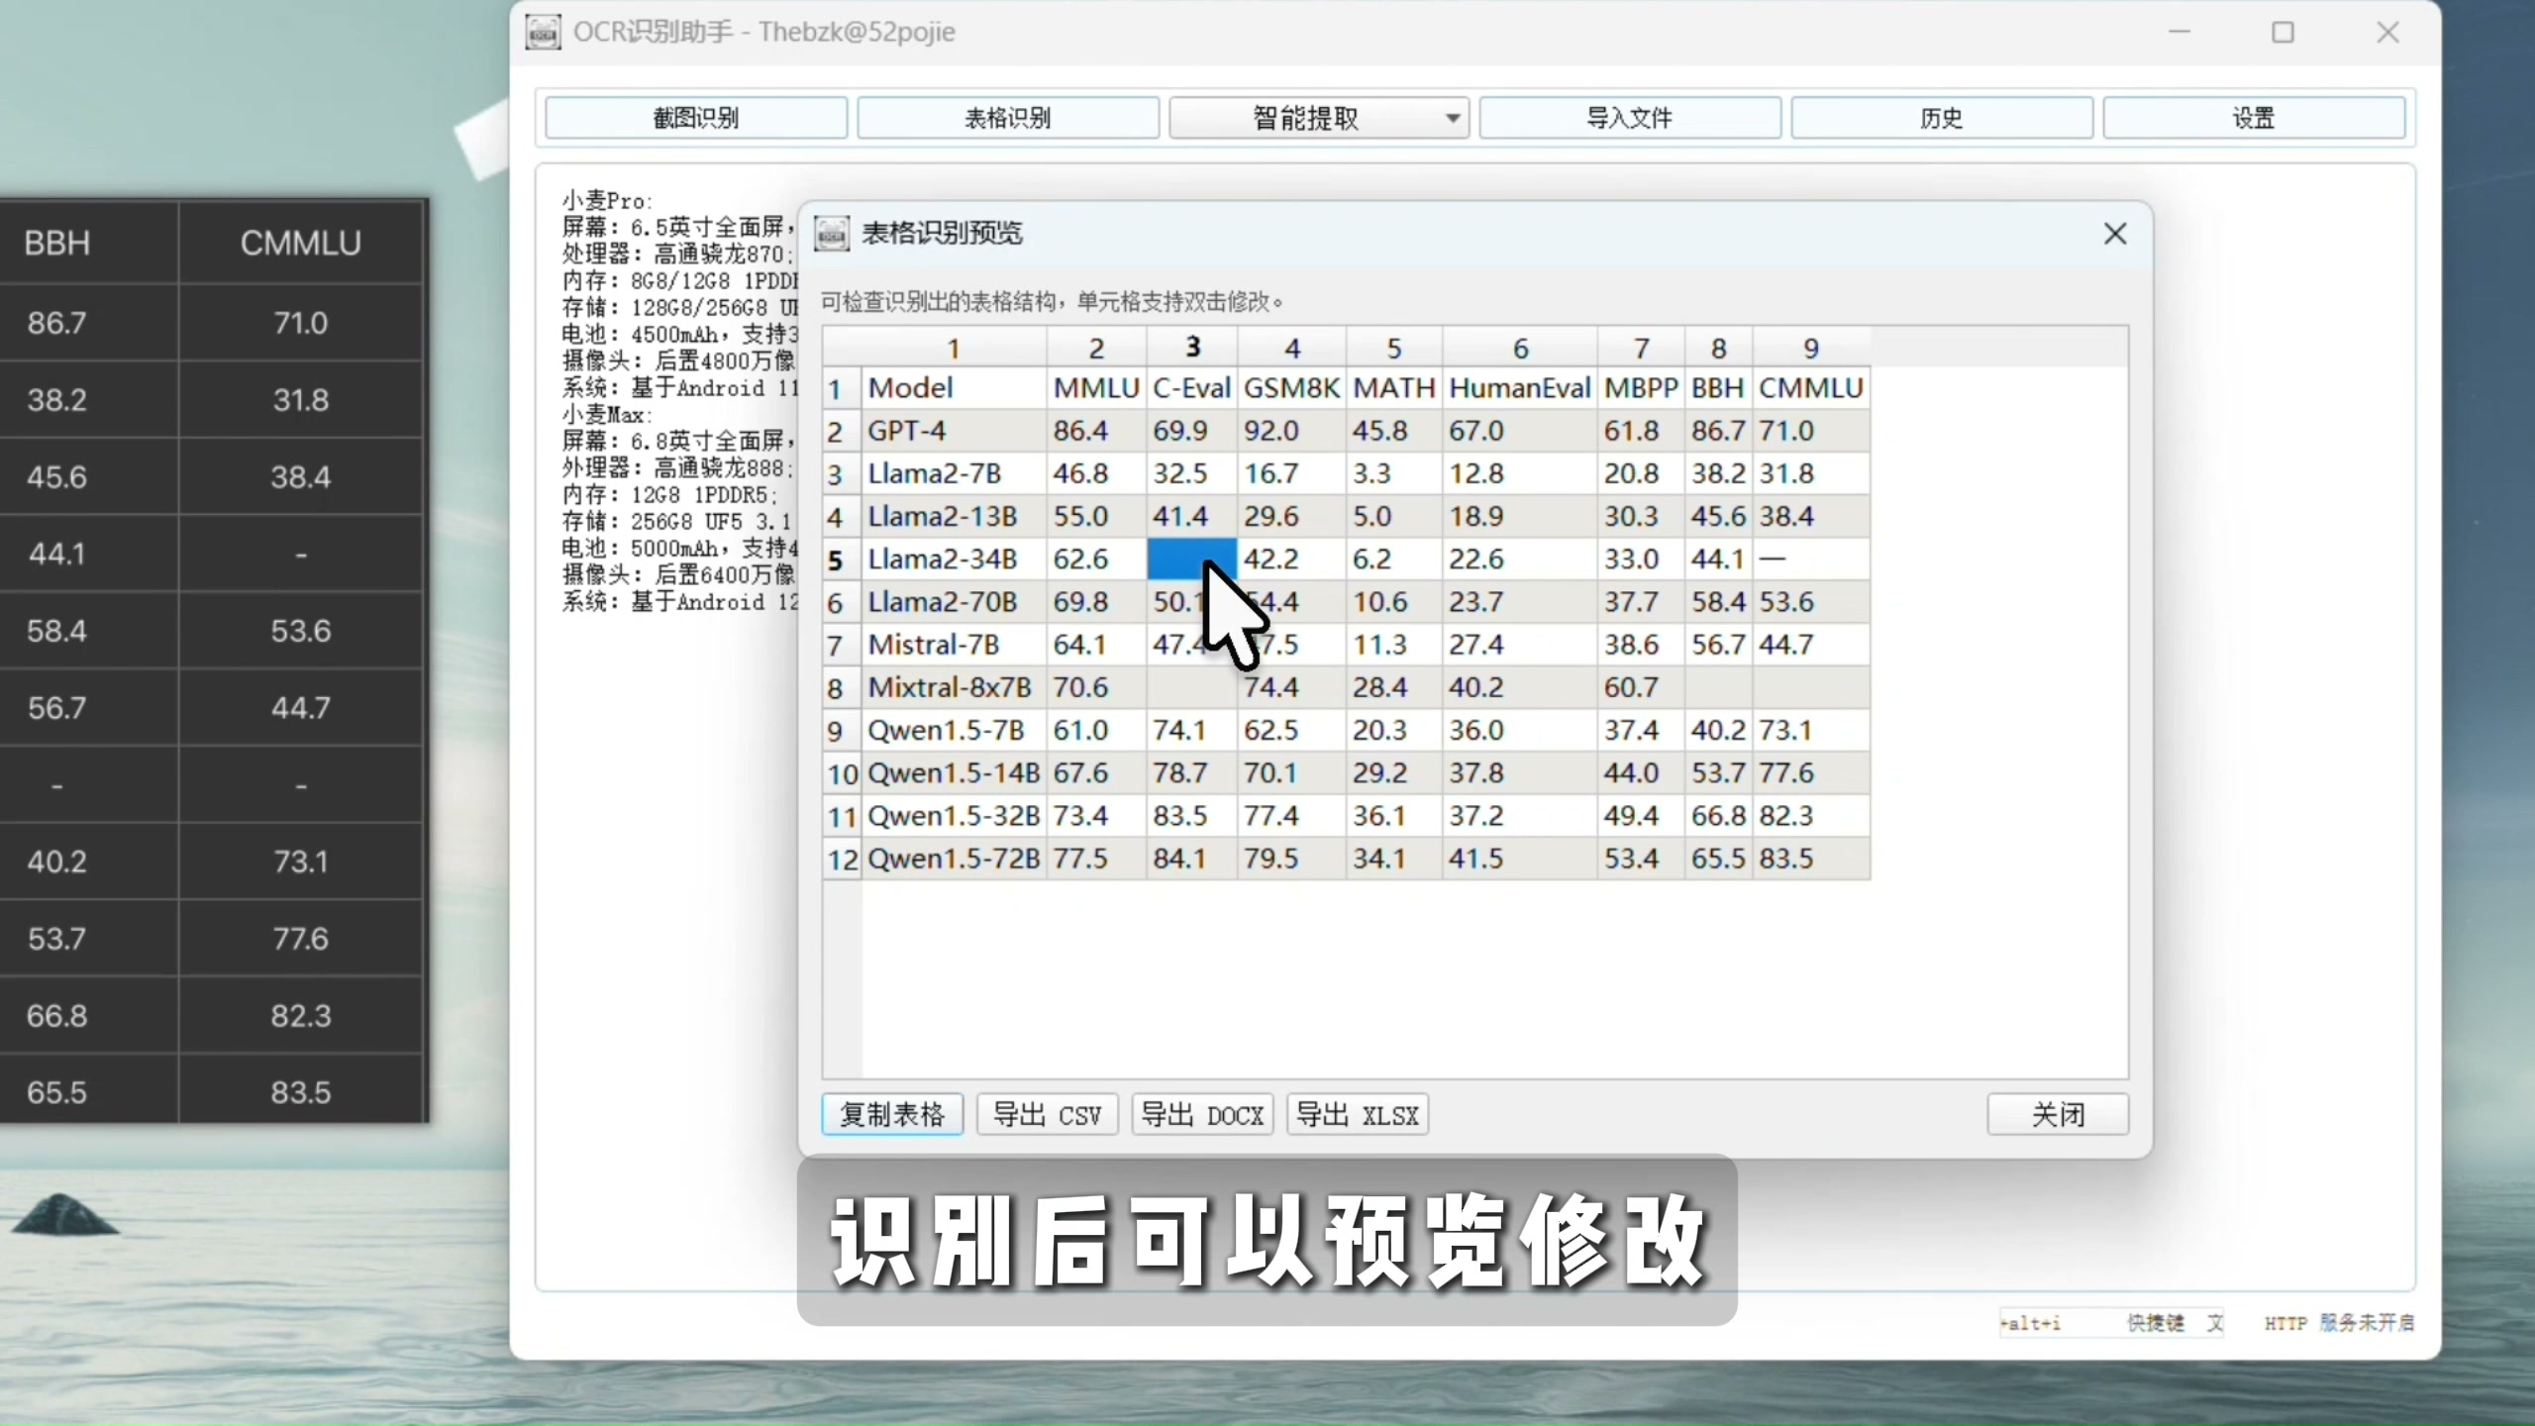Copy the table with 复制表格
2535x1426 pixels.
tap(892, 1115)
